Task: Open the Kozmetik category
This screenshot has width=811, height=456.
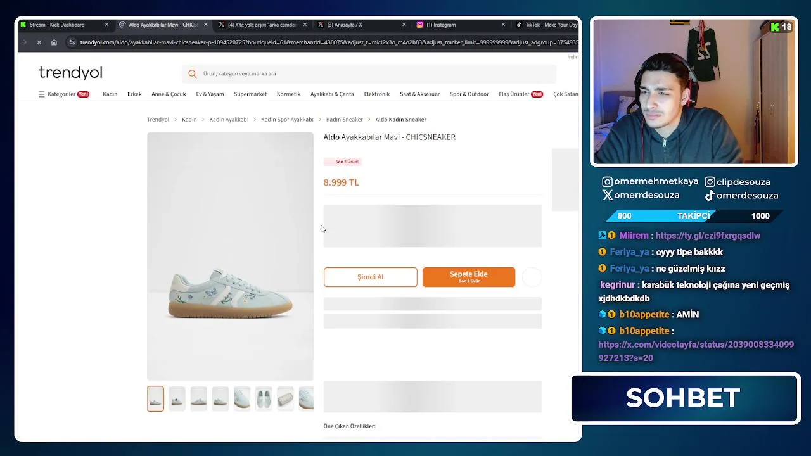Action: [x=288, y=94]
